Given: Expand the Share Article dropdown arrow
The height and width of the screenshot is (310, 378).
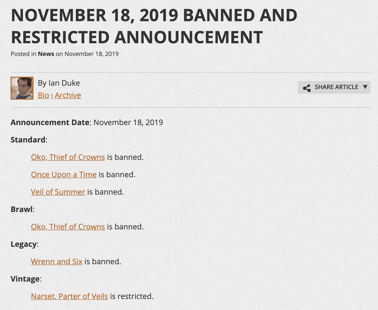Looking at the screenshot, I should (365, 87).
